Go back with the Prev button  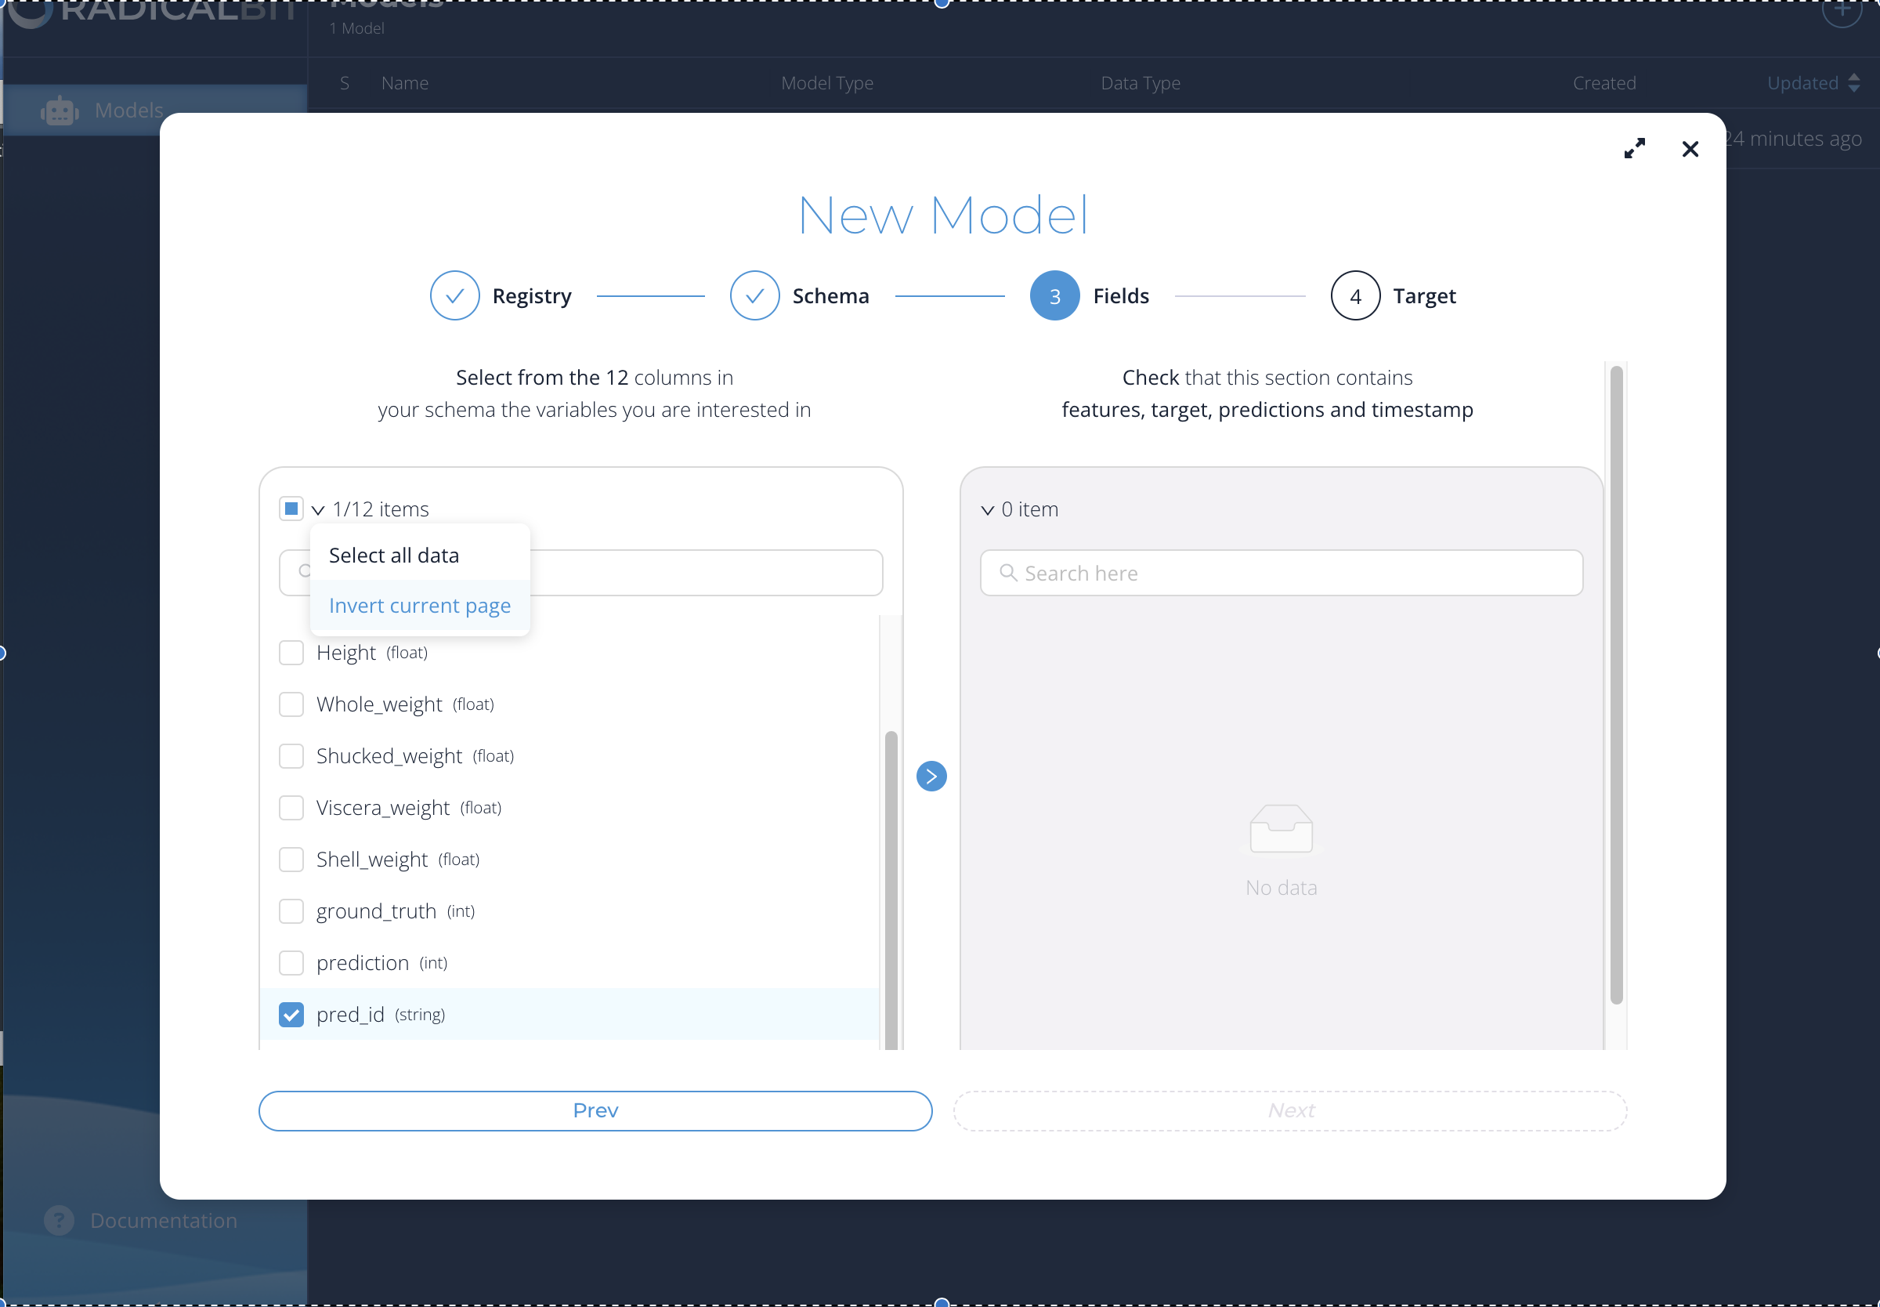(x=595, y=1110)
